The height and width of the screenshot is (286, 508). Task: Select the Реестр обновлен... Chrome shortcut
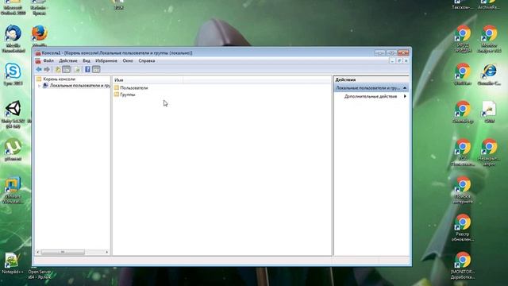tap(463, 227)
